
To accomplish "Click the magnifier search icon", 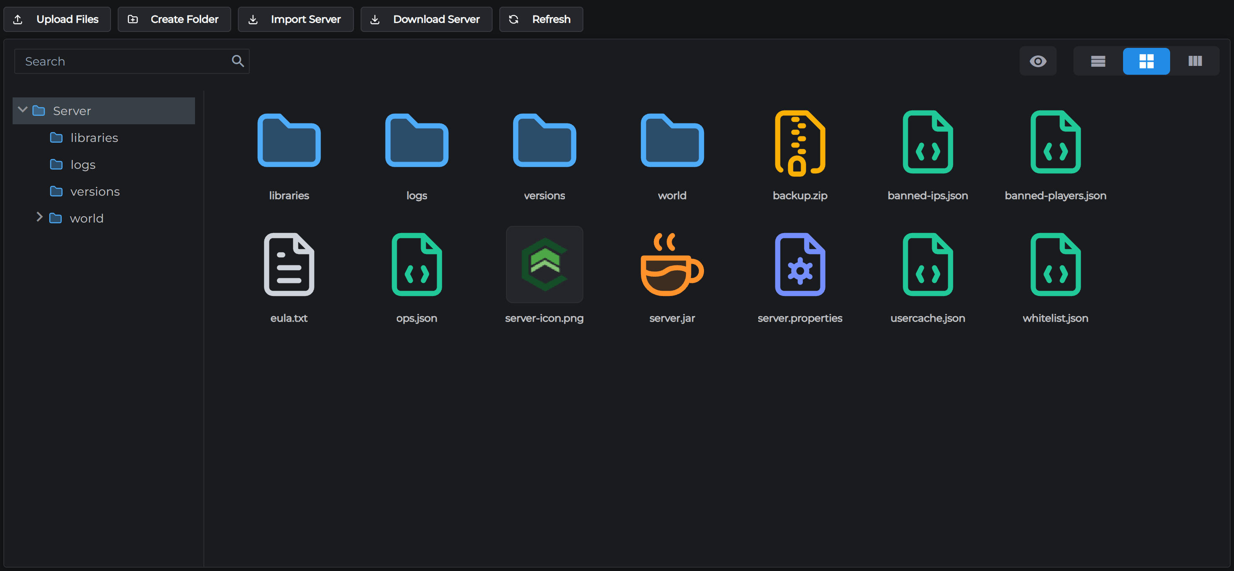I will [x=237, y=61].
